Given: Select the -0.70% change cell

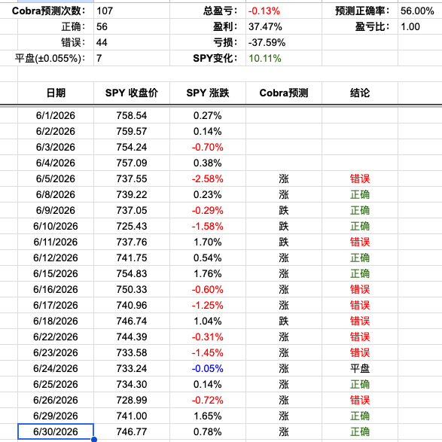Looking at the screenshot, I should click(208, 147).
